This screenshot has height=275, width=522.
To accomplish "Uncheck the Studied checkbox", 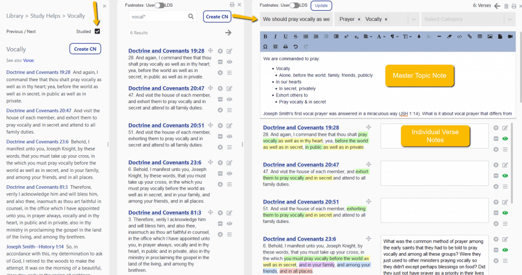I will tap(97, 31).
